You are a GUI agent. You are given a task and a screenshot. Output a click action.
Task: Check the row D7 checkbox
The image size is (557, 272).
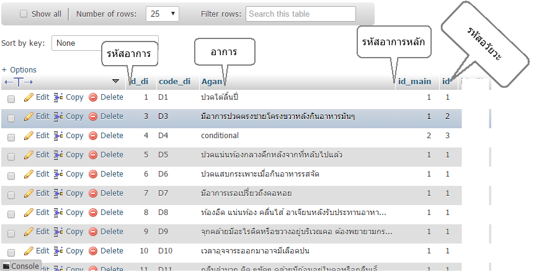(11, 195)
